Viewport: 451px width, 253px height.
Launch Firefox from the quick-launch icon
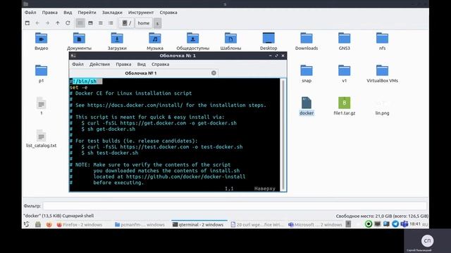(49, 225)
